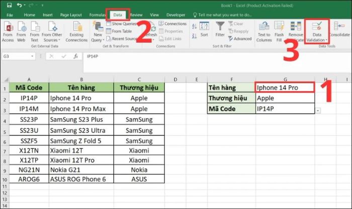352x209 pixels.
Task: Select the Mã Code header cell A1
Action: 29,88
